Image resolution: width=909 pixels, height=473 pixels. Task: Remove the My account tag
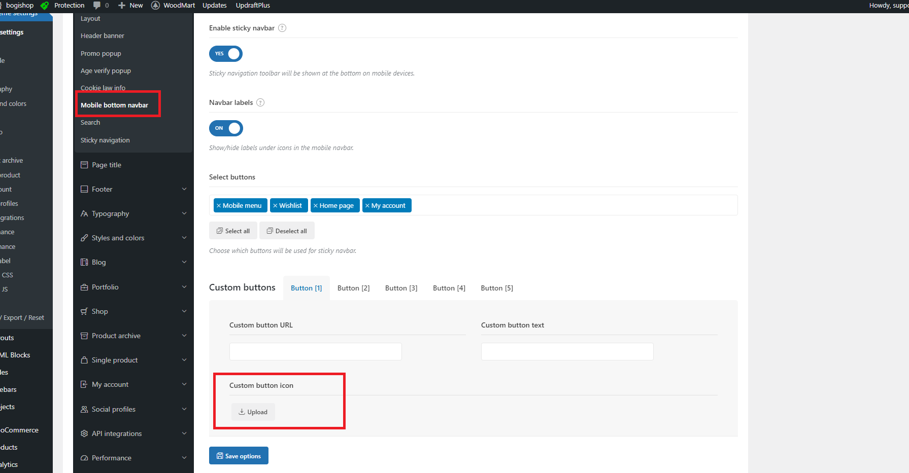tap(367, 206)
